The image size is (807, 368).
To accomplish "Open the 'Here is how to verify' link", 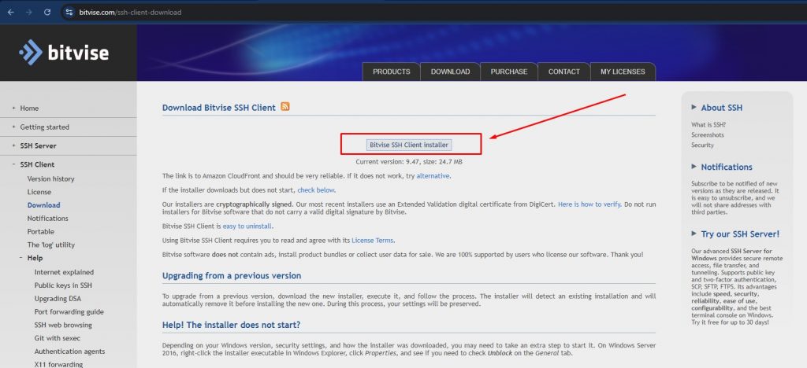I will pyautogui.click(x=589, y=204).
